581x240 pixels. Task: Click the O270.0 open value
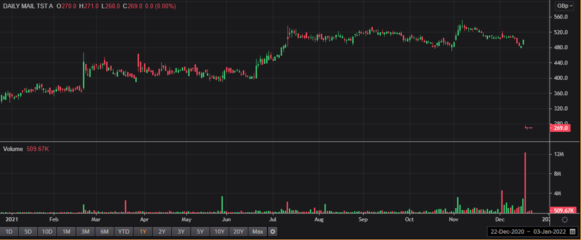click(66, 6)
